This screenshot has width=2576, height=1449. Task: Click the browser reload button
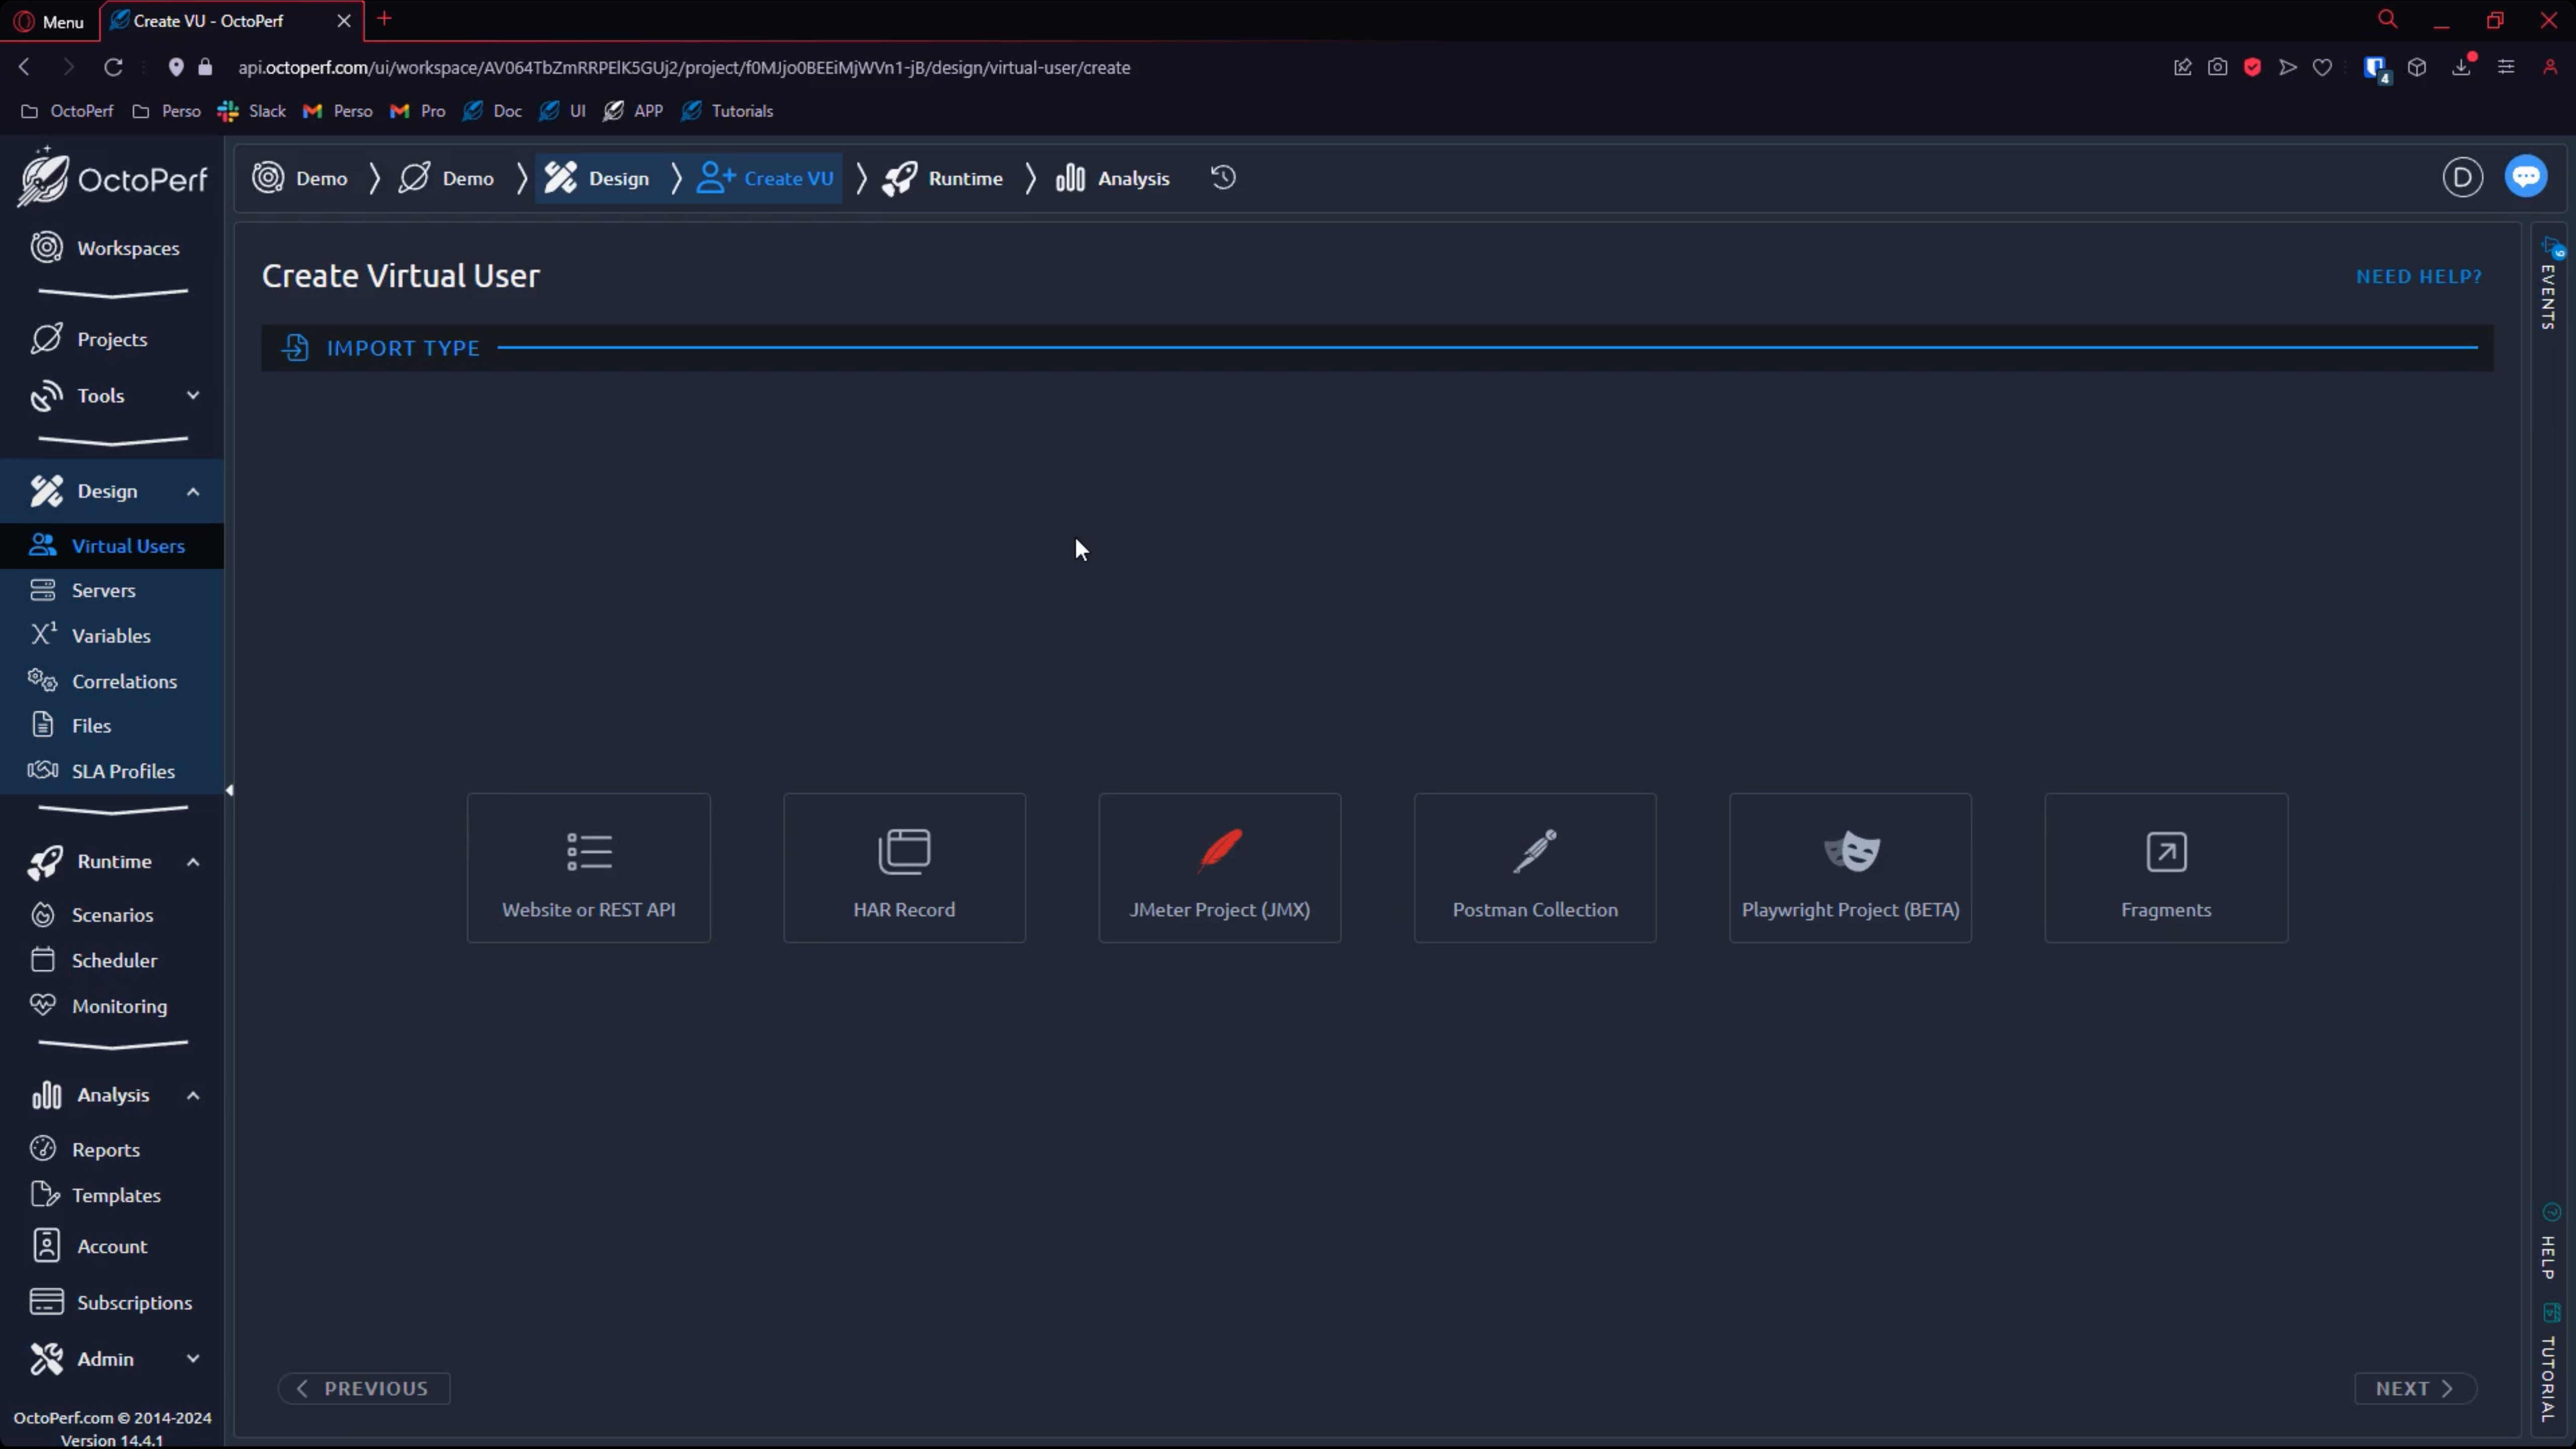pyautogui.click(x=113, y=67)
